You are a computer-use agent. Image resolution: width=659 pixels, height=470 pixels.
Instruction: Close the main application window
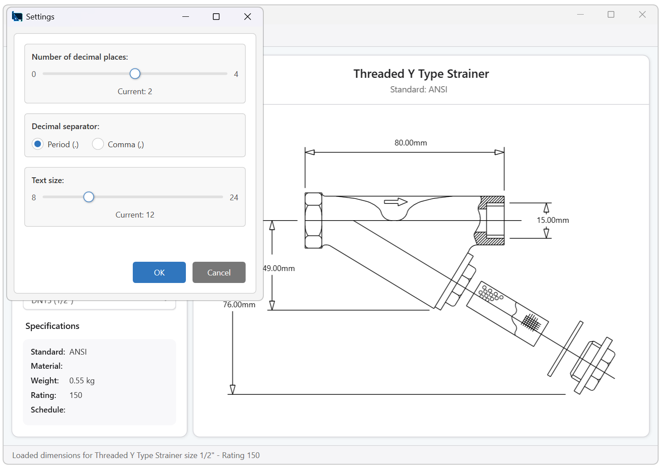[x=642, y=15]
